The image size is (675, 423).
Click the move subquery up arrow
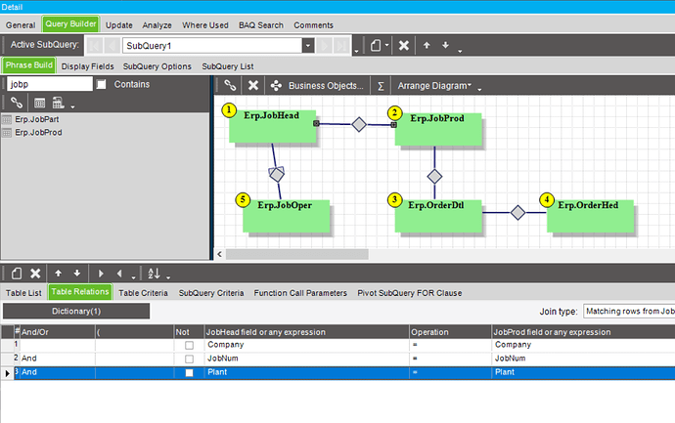pyautogui.click(x=426, y=45)
